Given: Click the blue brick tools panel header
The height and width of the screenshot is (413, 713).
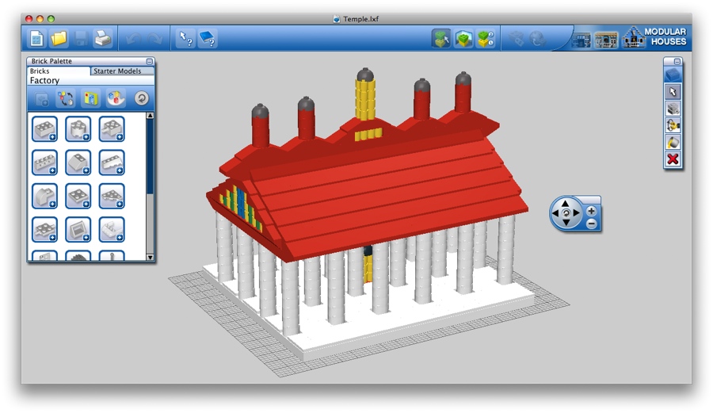Looking at the screenshot, I should 673,75.
